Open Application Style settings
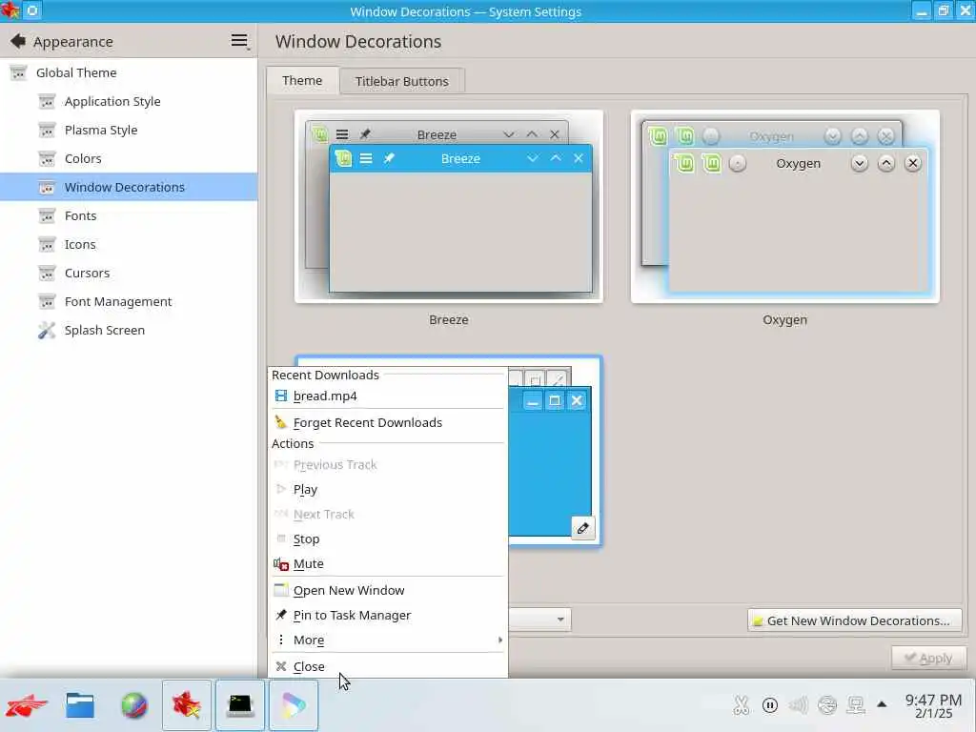The image size is (976, 732). click(x=129, y=101)
